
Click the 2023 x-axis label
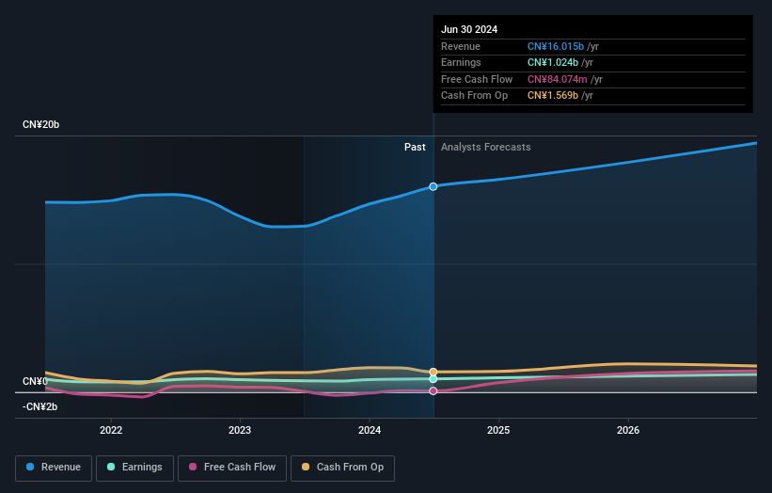(240, 431)
